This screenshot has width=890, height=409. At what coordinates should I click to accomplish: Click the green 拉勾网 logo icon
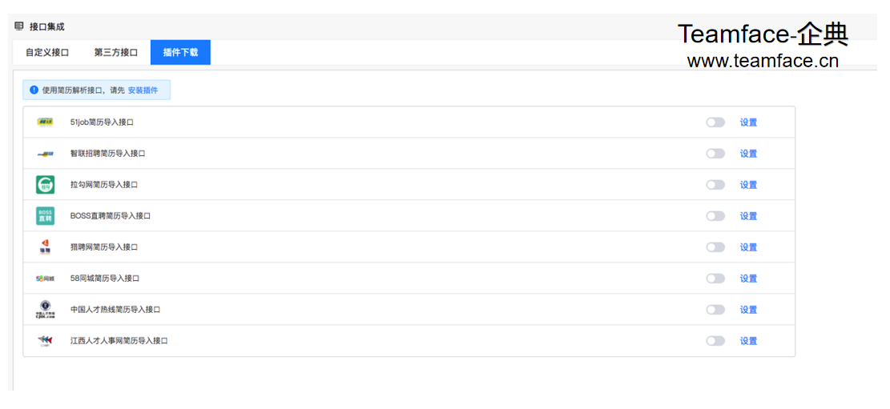pyautogui.click(x=45, y=185)
